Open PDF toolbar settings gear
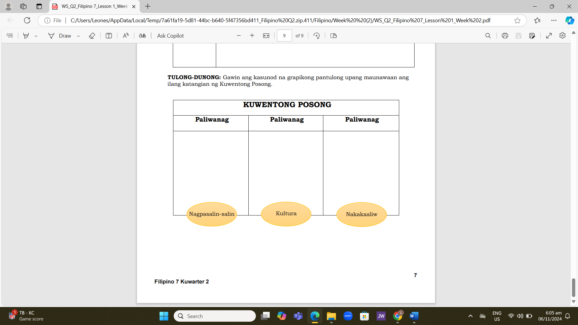This screenshot has height=325, width=578. (562, 36)
